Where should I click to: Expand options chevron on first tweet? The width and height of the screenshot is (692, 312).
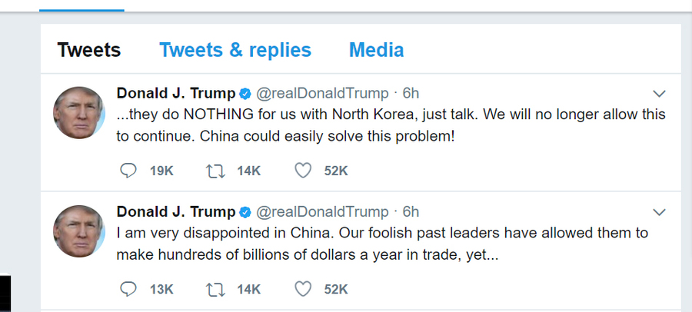(659, 94)
